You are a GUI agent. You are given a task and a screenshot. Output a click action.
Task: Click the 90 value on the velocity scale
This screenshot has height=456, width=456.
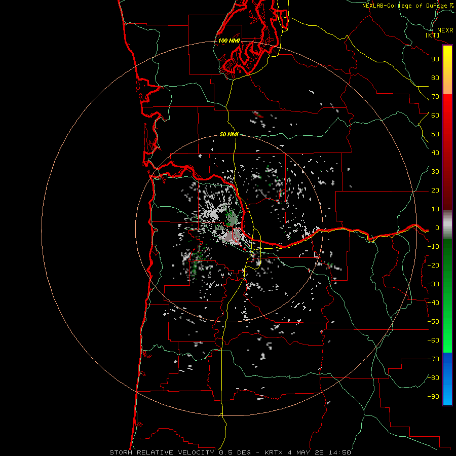(435, 59)
